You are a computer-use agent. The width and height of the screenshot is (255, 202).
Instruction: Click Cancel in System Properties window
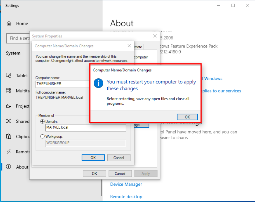coord(120,174)
